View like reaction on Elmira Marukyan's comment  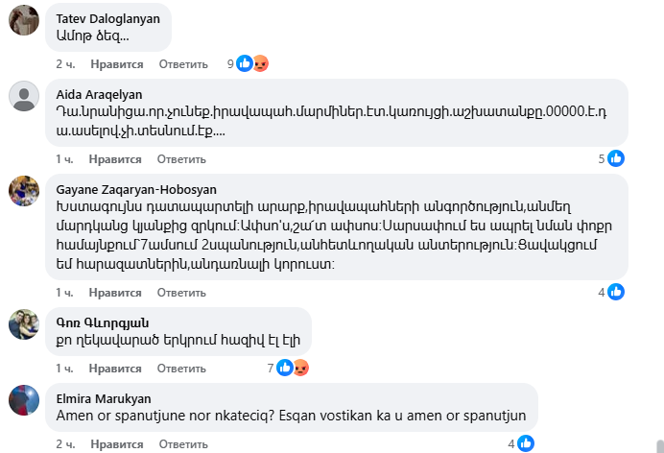click(525, 443)
